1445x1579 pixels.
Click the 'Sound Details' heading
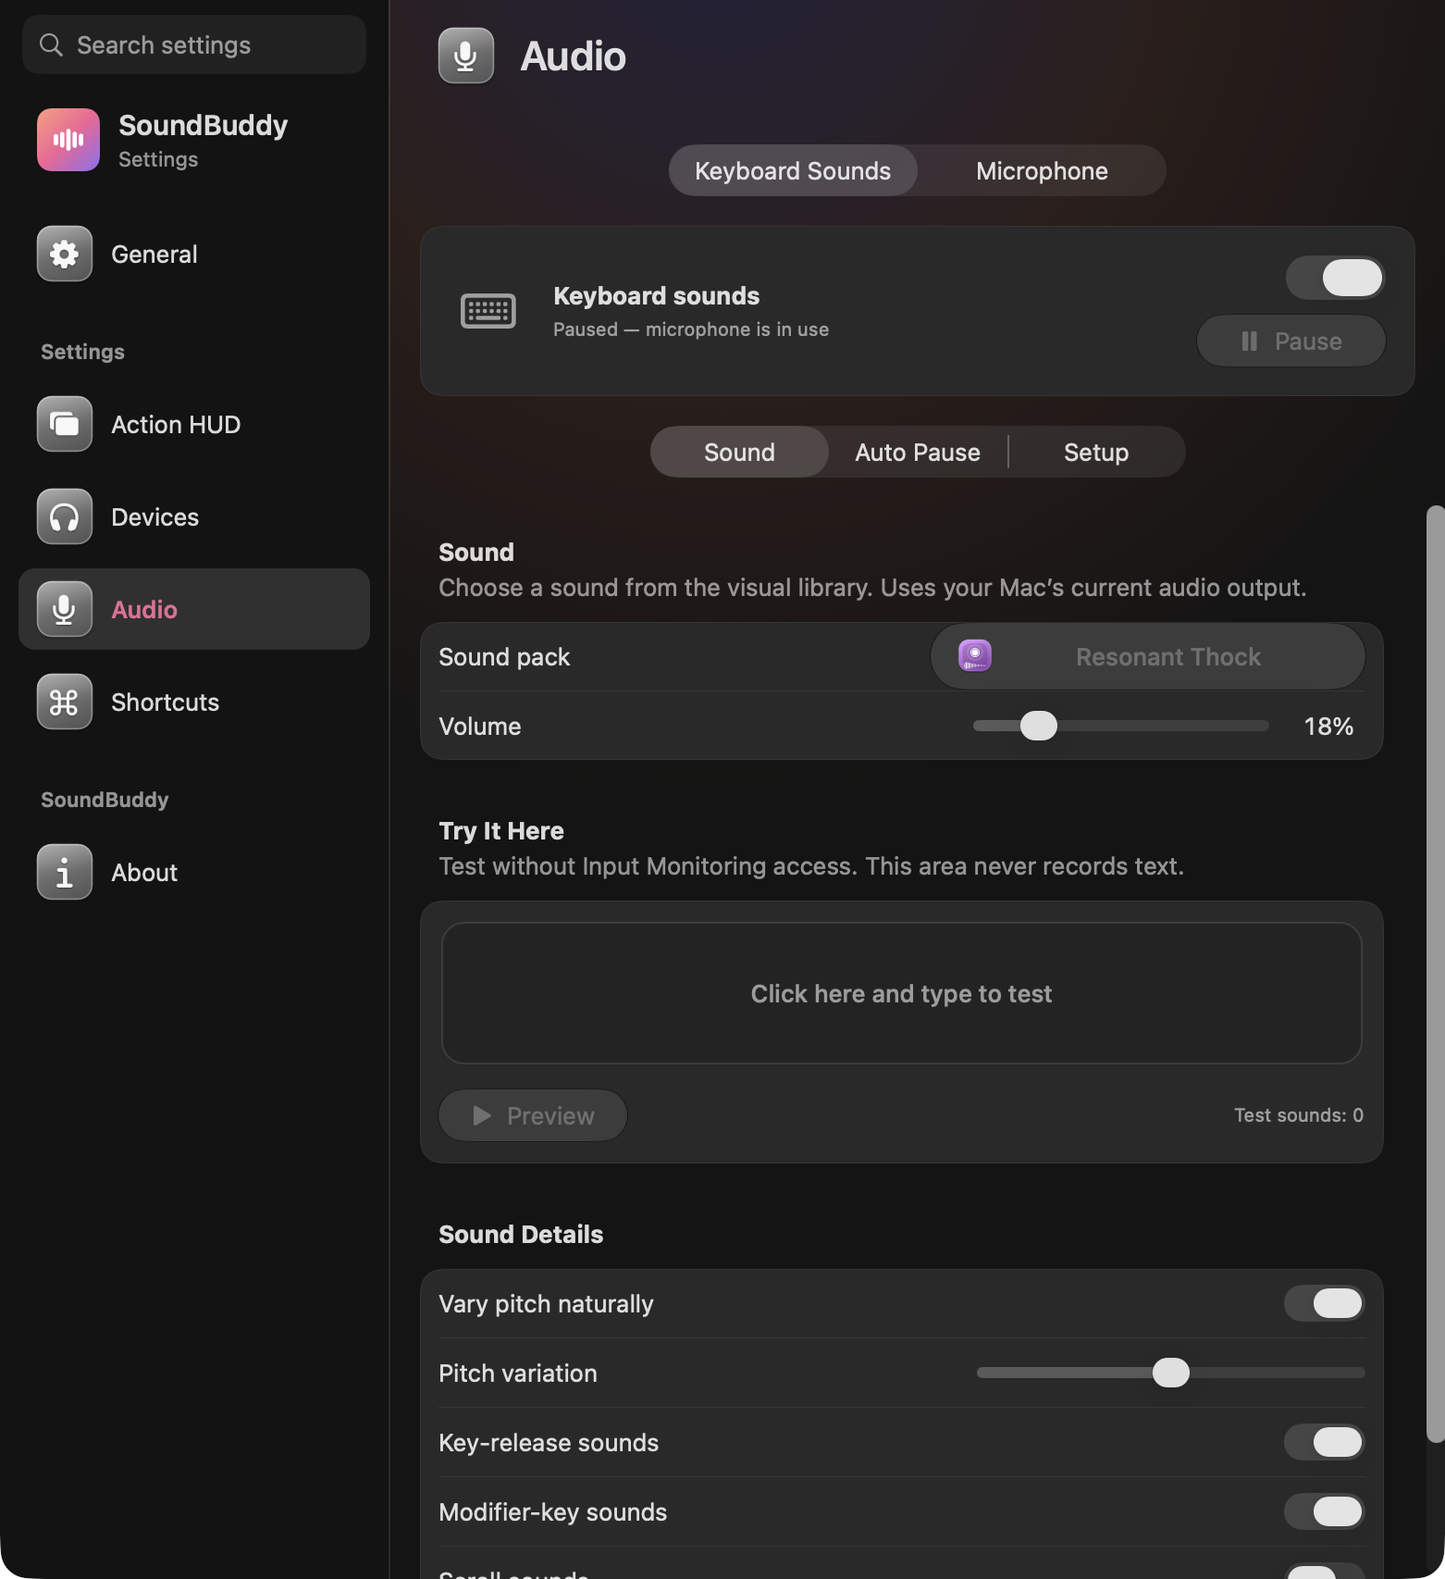(x=521, y=1234)
